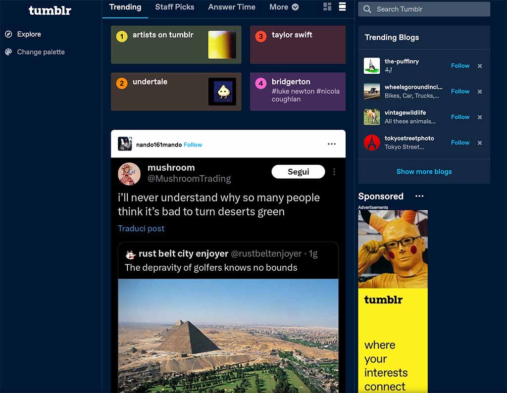Open Explore via compass icon
Screen dimensions: 507x393
8,34
